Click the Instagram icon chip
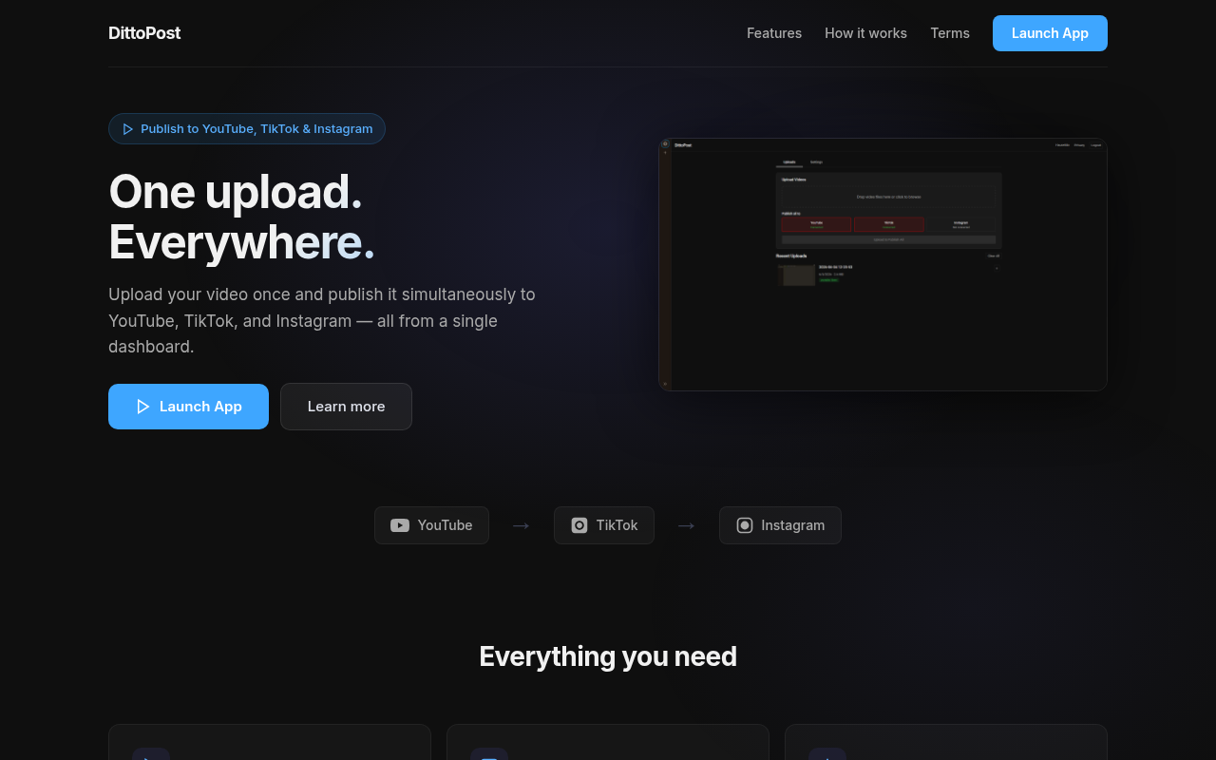Screen dimensions: 1216x760 [x=780, y=525]
